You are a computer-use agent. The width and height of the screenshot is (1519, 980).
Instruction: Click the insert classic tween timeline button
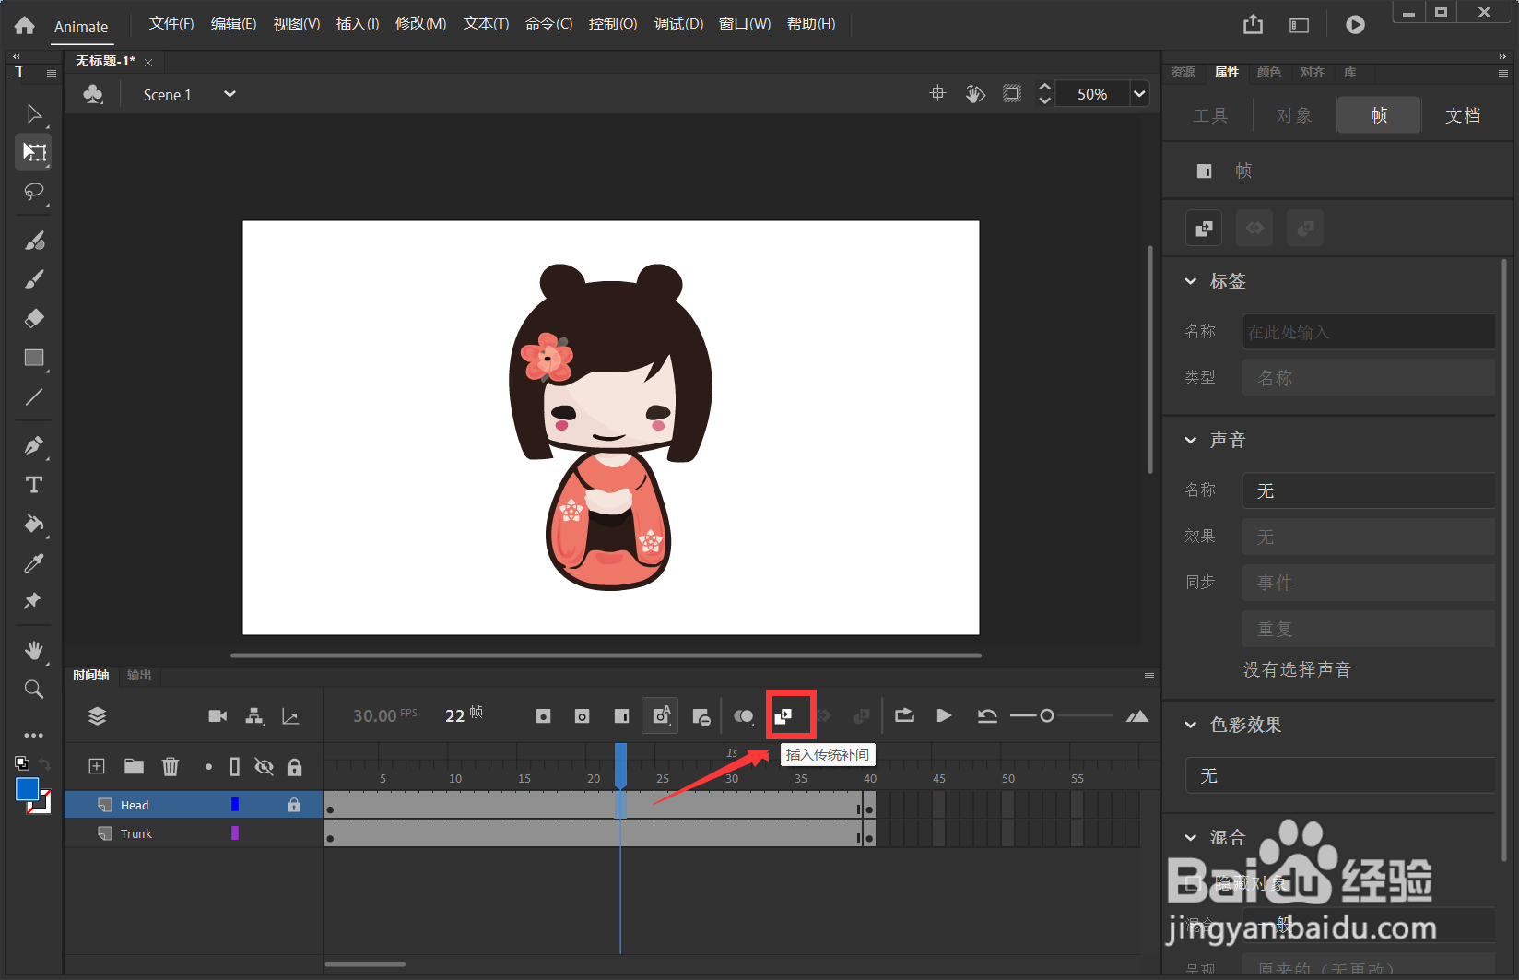pyautogui.click(x=783, y=716)
